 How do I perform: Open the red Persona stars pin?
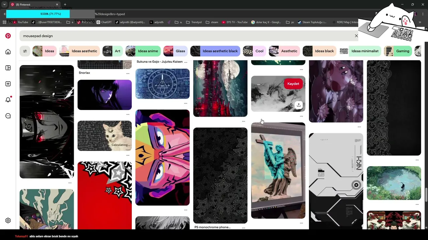tap(105, 195)
